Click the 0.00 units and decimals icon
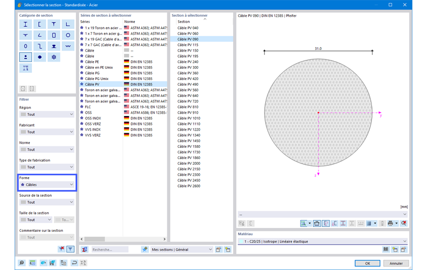Screen dimensions: 427x270 (x=33, y=263)
